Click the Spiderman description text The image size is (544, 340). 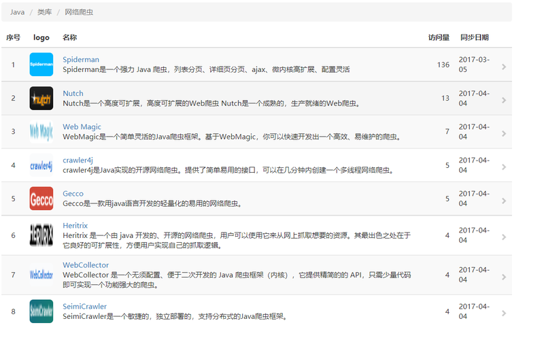[206, 69]
